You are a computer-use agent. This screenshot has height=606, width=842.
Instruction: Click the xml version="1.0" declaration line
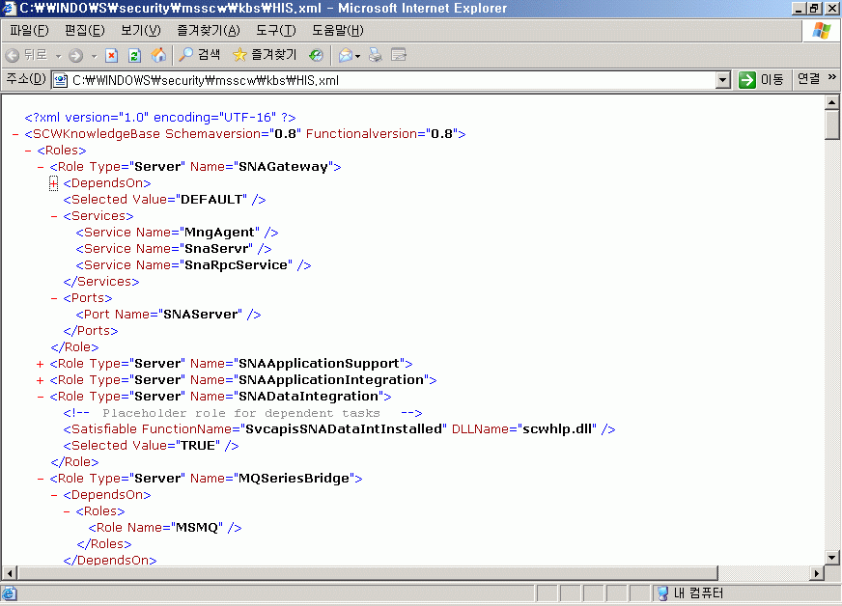(x=160, y=118)
